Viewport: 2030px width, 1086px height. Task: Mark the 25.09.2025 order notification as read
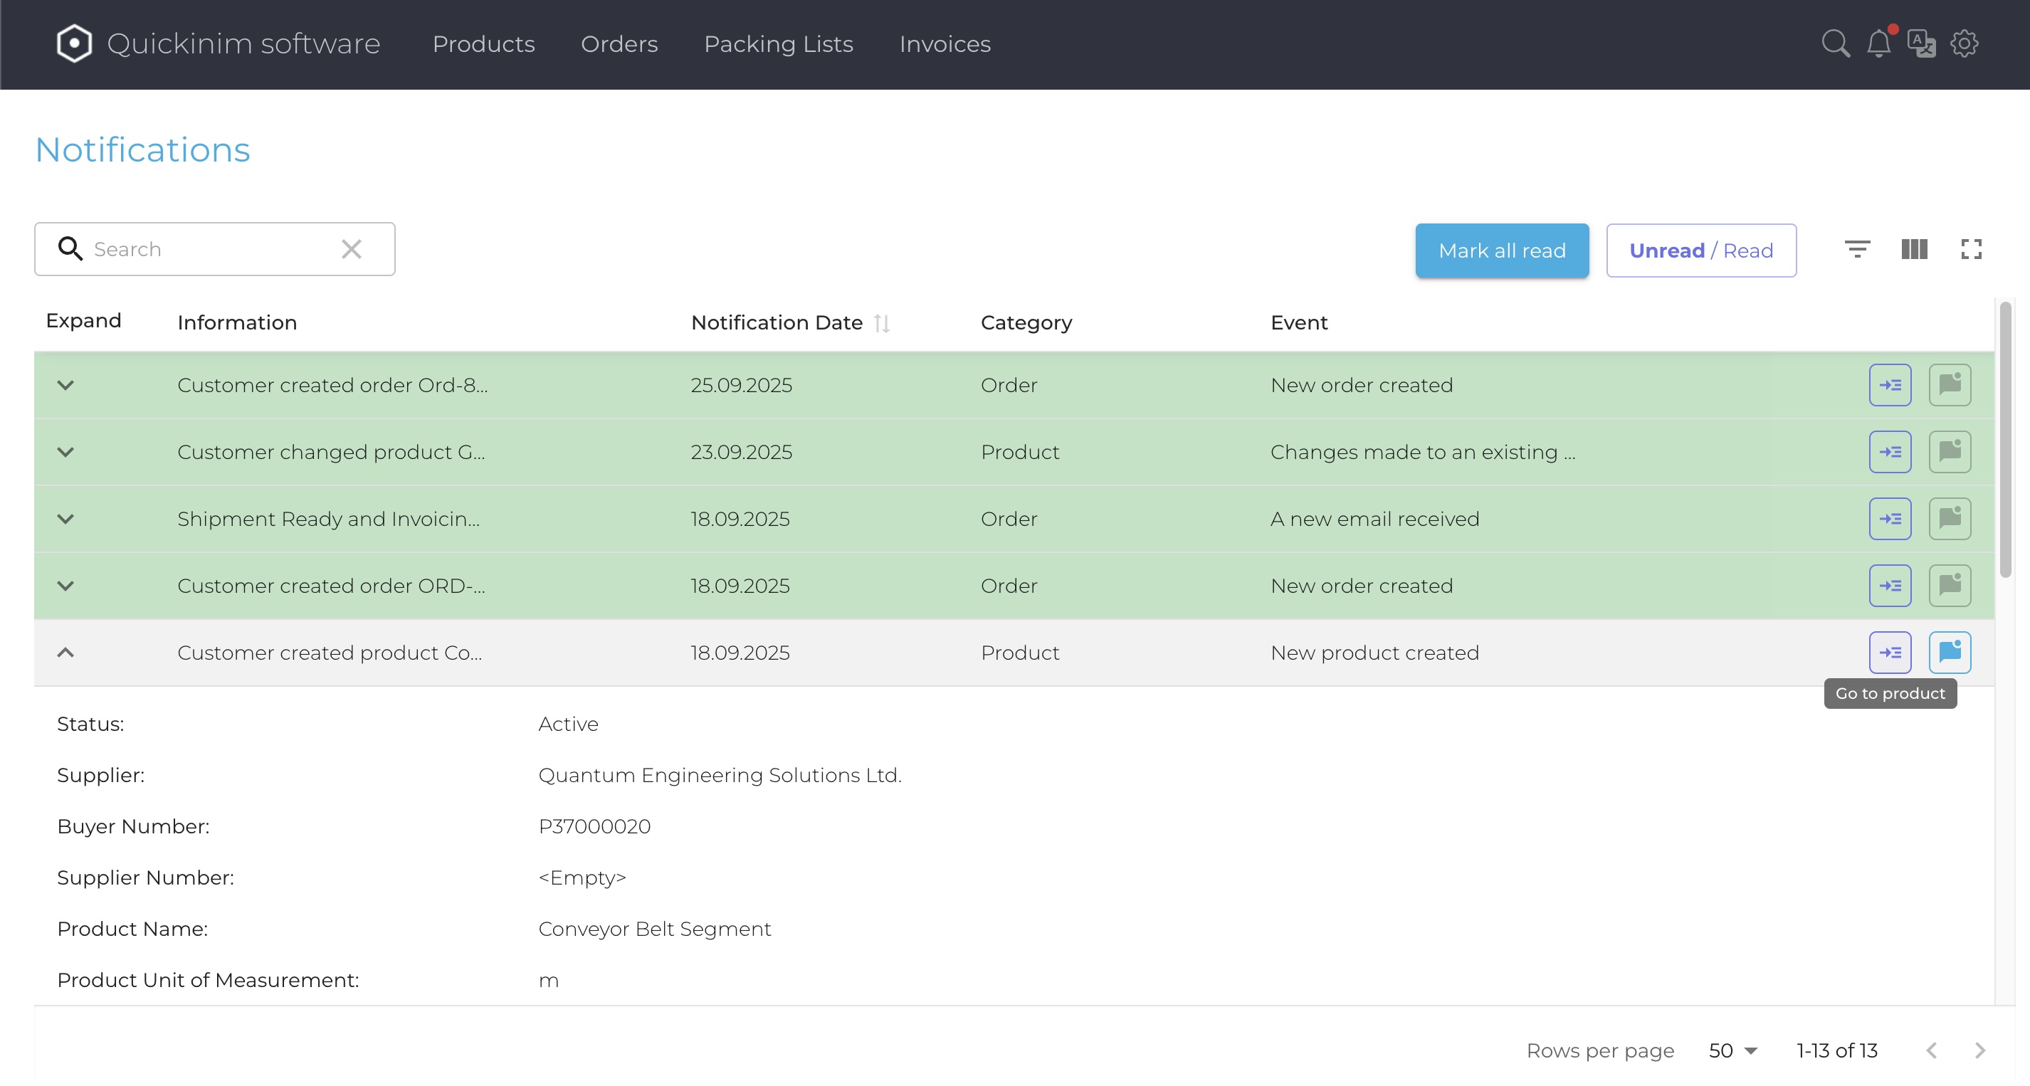(1950, 384)
